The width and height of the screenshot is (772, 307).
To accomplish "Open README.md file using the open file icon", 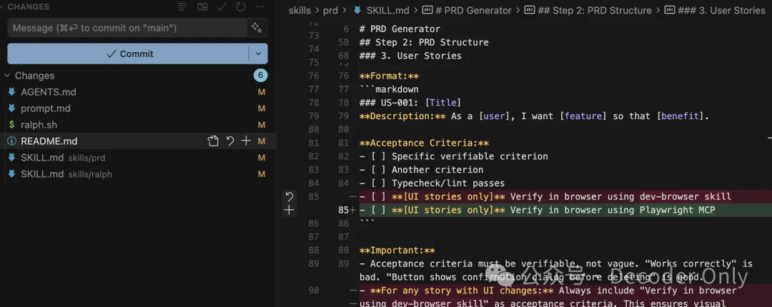I will coord(213,141).
